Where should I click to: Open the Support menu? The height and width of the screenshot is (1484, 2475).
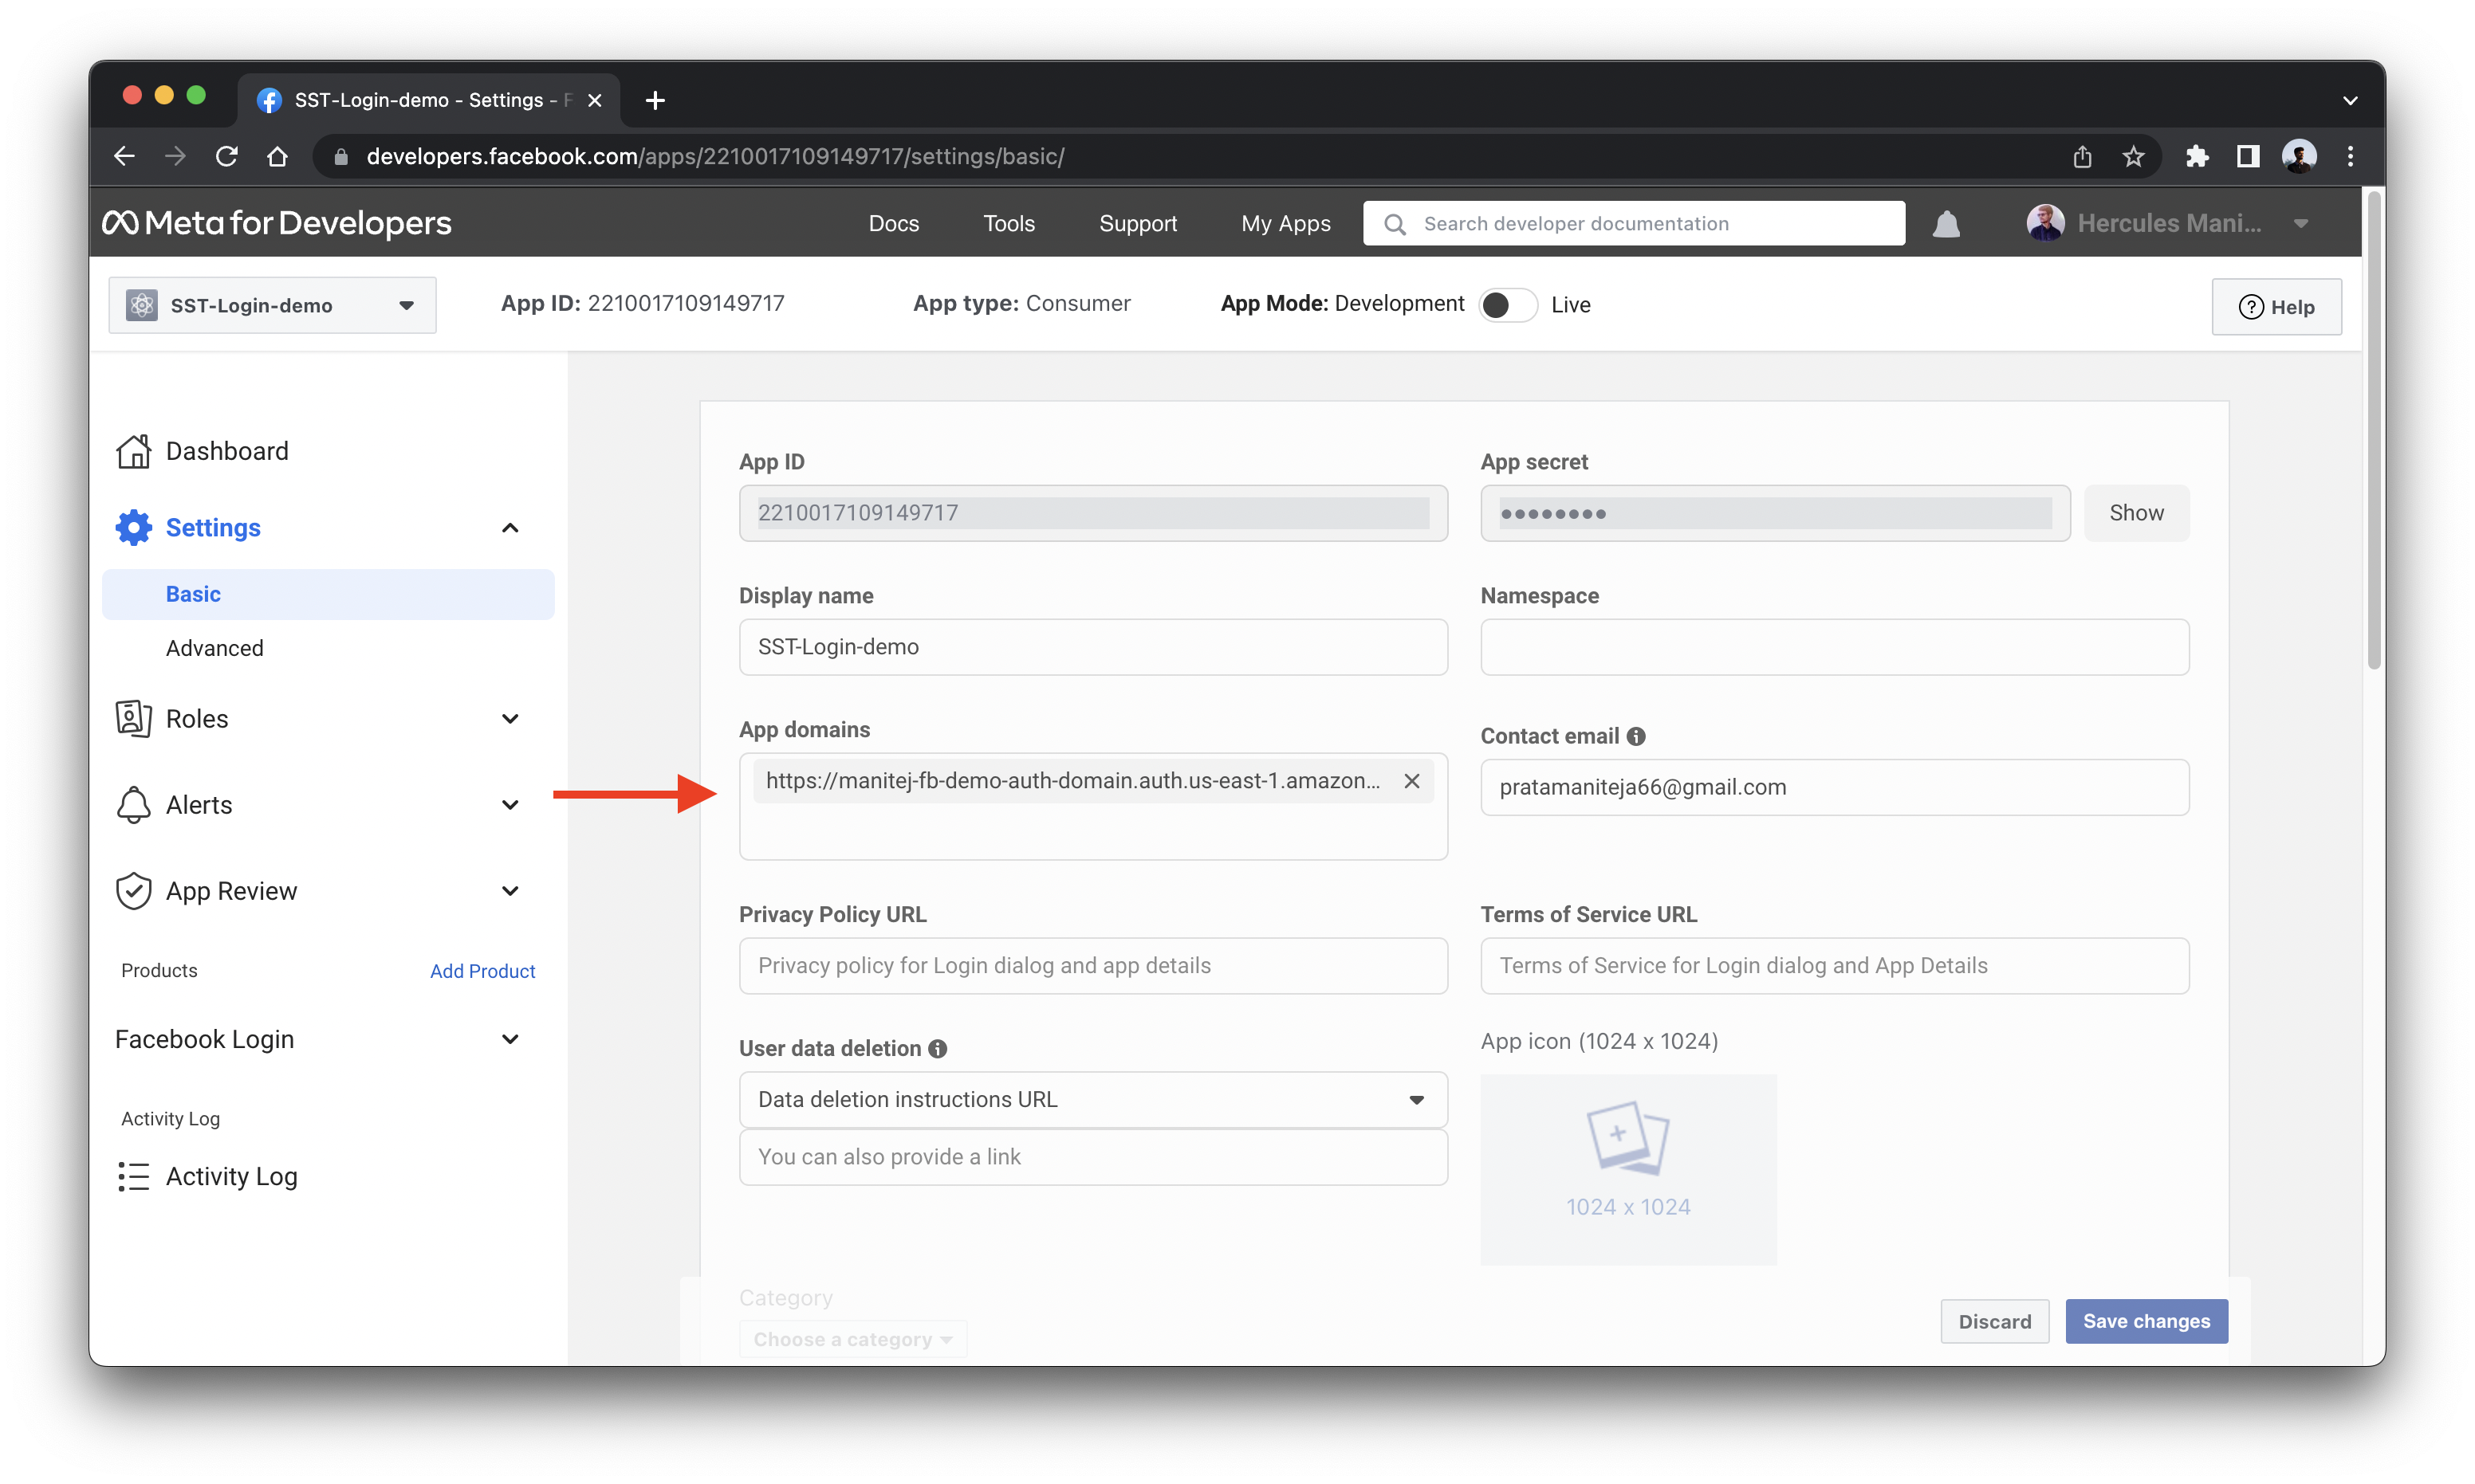pos(1138,223)
